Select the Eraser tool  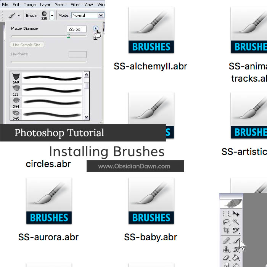(x=226, y=257)
